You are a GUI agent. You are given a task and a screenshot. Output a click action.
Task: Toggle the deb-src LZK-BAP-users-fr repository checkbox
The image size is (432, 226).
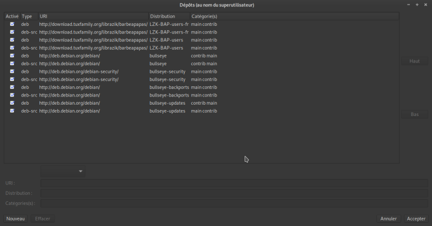pyautogui.click(x=12, y=32)
